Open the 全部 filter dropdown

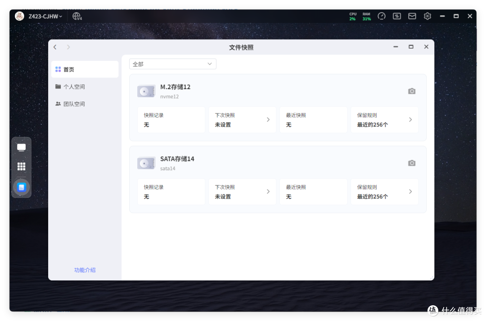click(x=173, y=64)
